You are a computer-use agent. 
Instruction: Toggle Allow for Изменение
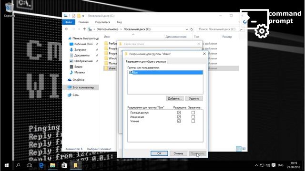pos(179,117)
